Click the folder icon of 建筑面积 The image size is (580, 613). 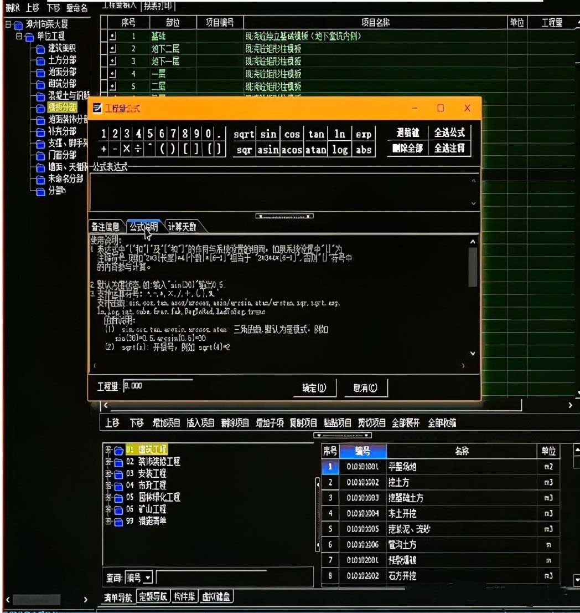pyautogui.click(x=40, y=49)
